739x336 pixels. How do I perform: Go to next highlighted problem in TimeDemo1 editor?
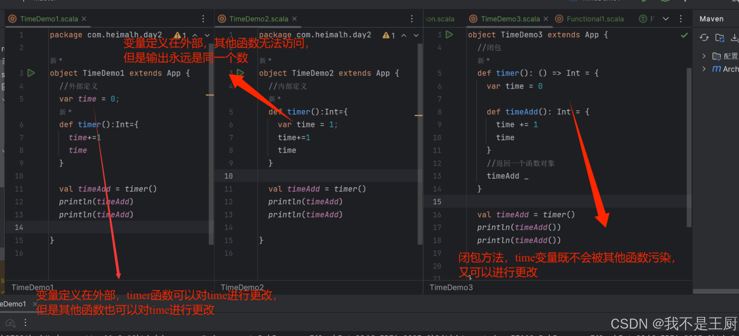click(x=207, y=35)
